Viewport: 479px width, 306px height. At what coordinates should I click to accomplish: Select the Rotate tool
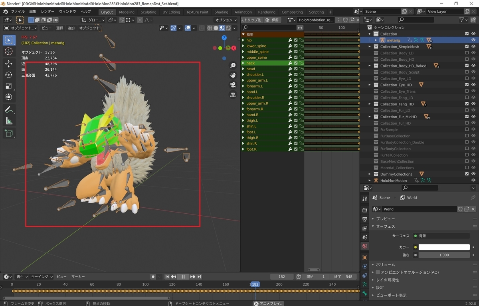[9, 75]
